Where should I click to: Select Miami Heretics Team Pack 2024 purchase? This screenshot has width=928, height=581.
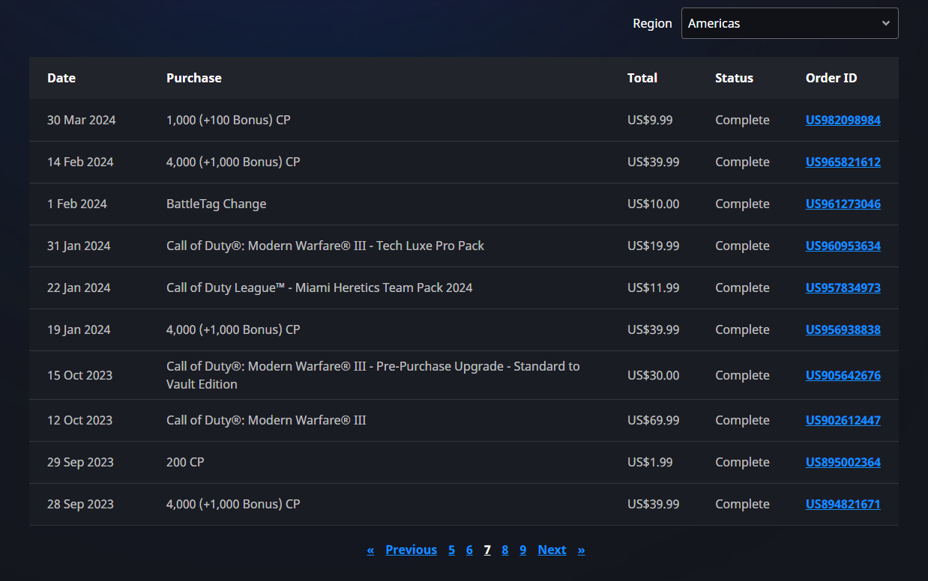click(319, 288)
